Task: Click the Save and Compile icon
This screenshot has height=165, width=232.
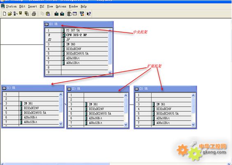Action: point(27,14)
